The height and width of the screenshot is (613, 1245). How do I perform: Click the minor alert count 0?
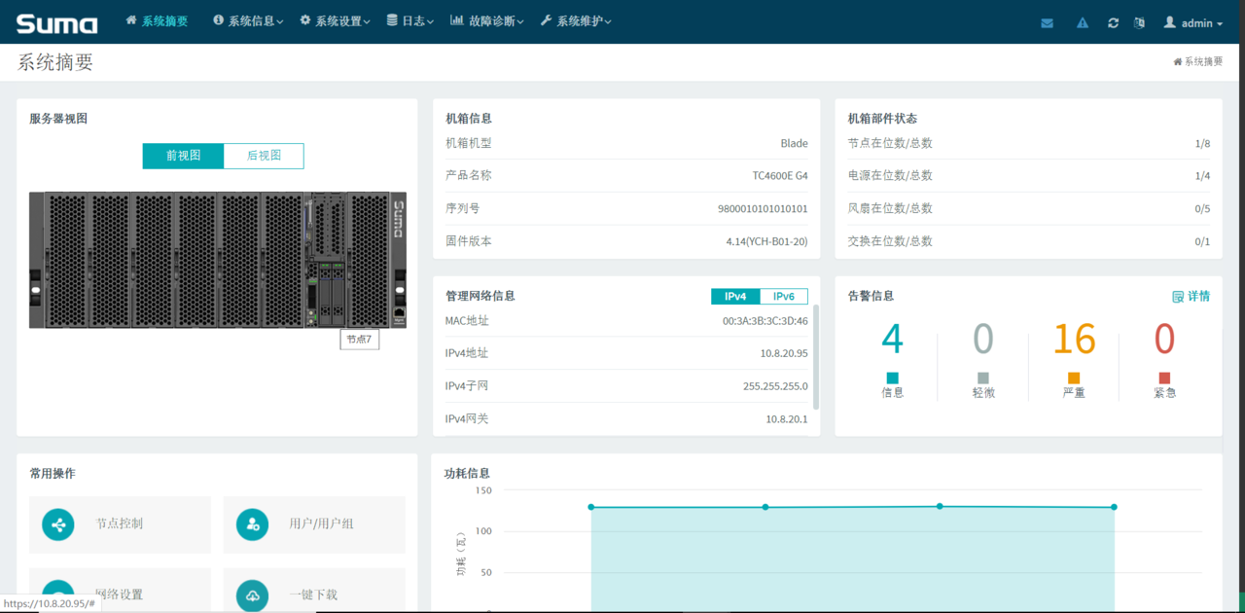click(x=983, y=340)
